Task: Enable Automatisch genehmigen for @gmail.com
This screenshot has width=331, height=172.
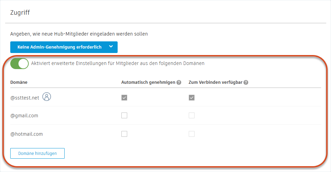Action: pos(124,116)
